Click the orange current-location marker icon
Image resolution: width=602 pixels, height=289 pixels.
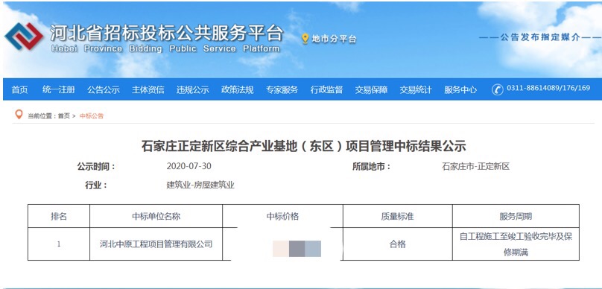tap(19, 115)
